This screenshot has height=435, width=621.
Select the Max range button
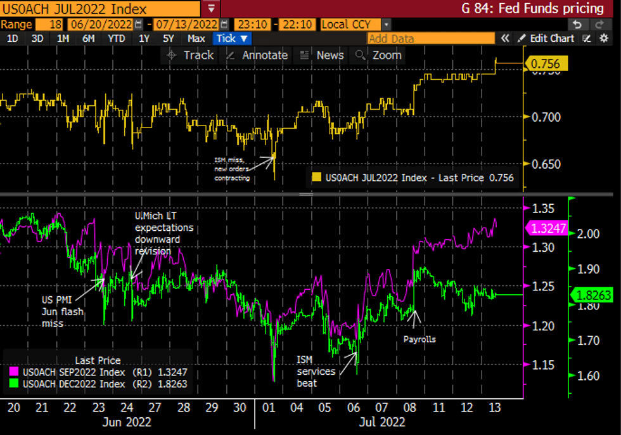[196, 39]
